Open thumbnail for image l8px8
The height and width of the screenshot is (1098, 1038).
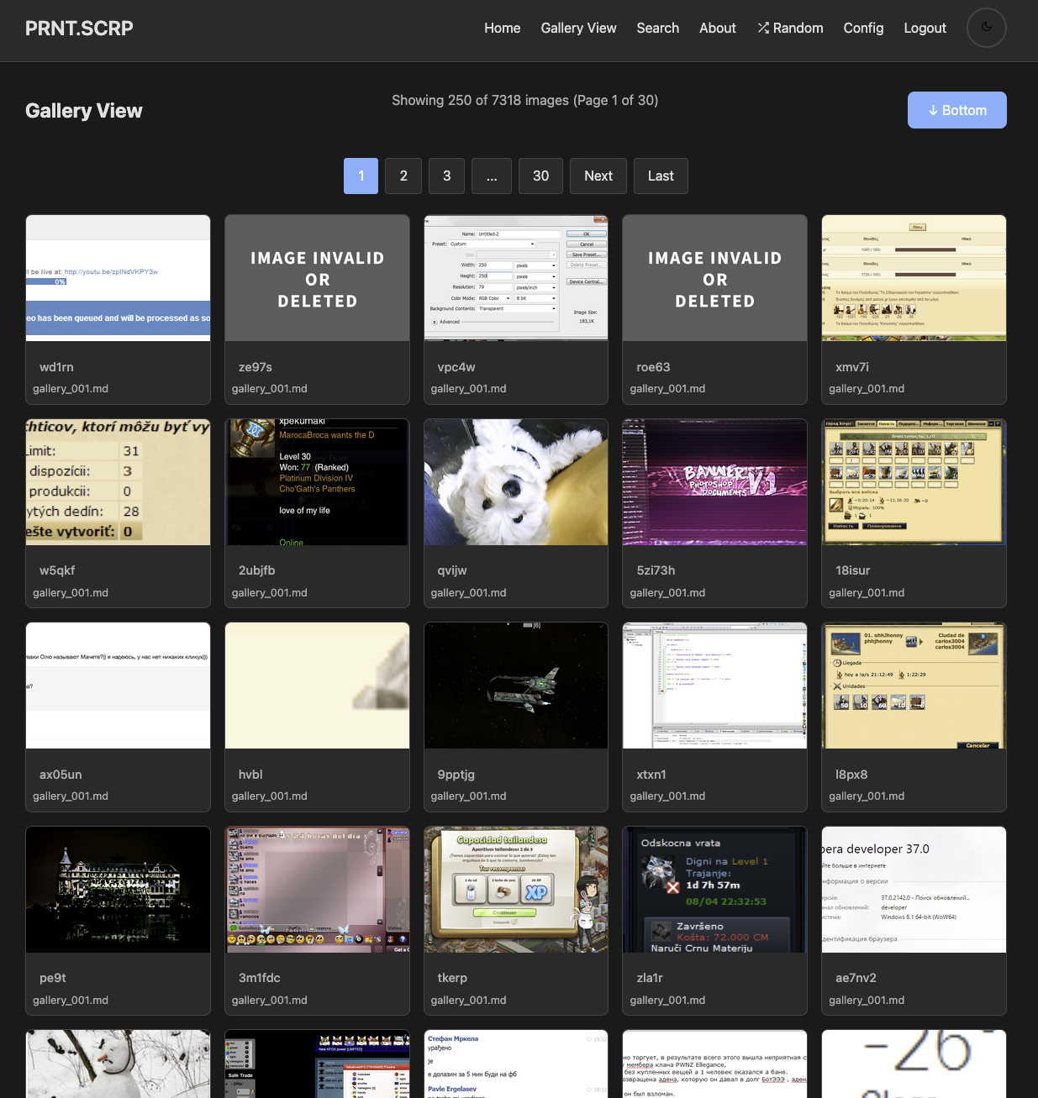(x=914, y=686)
